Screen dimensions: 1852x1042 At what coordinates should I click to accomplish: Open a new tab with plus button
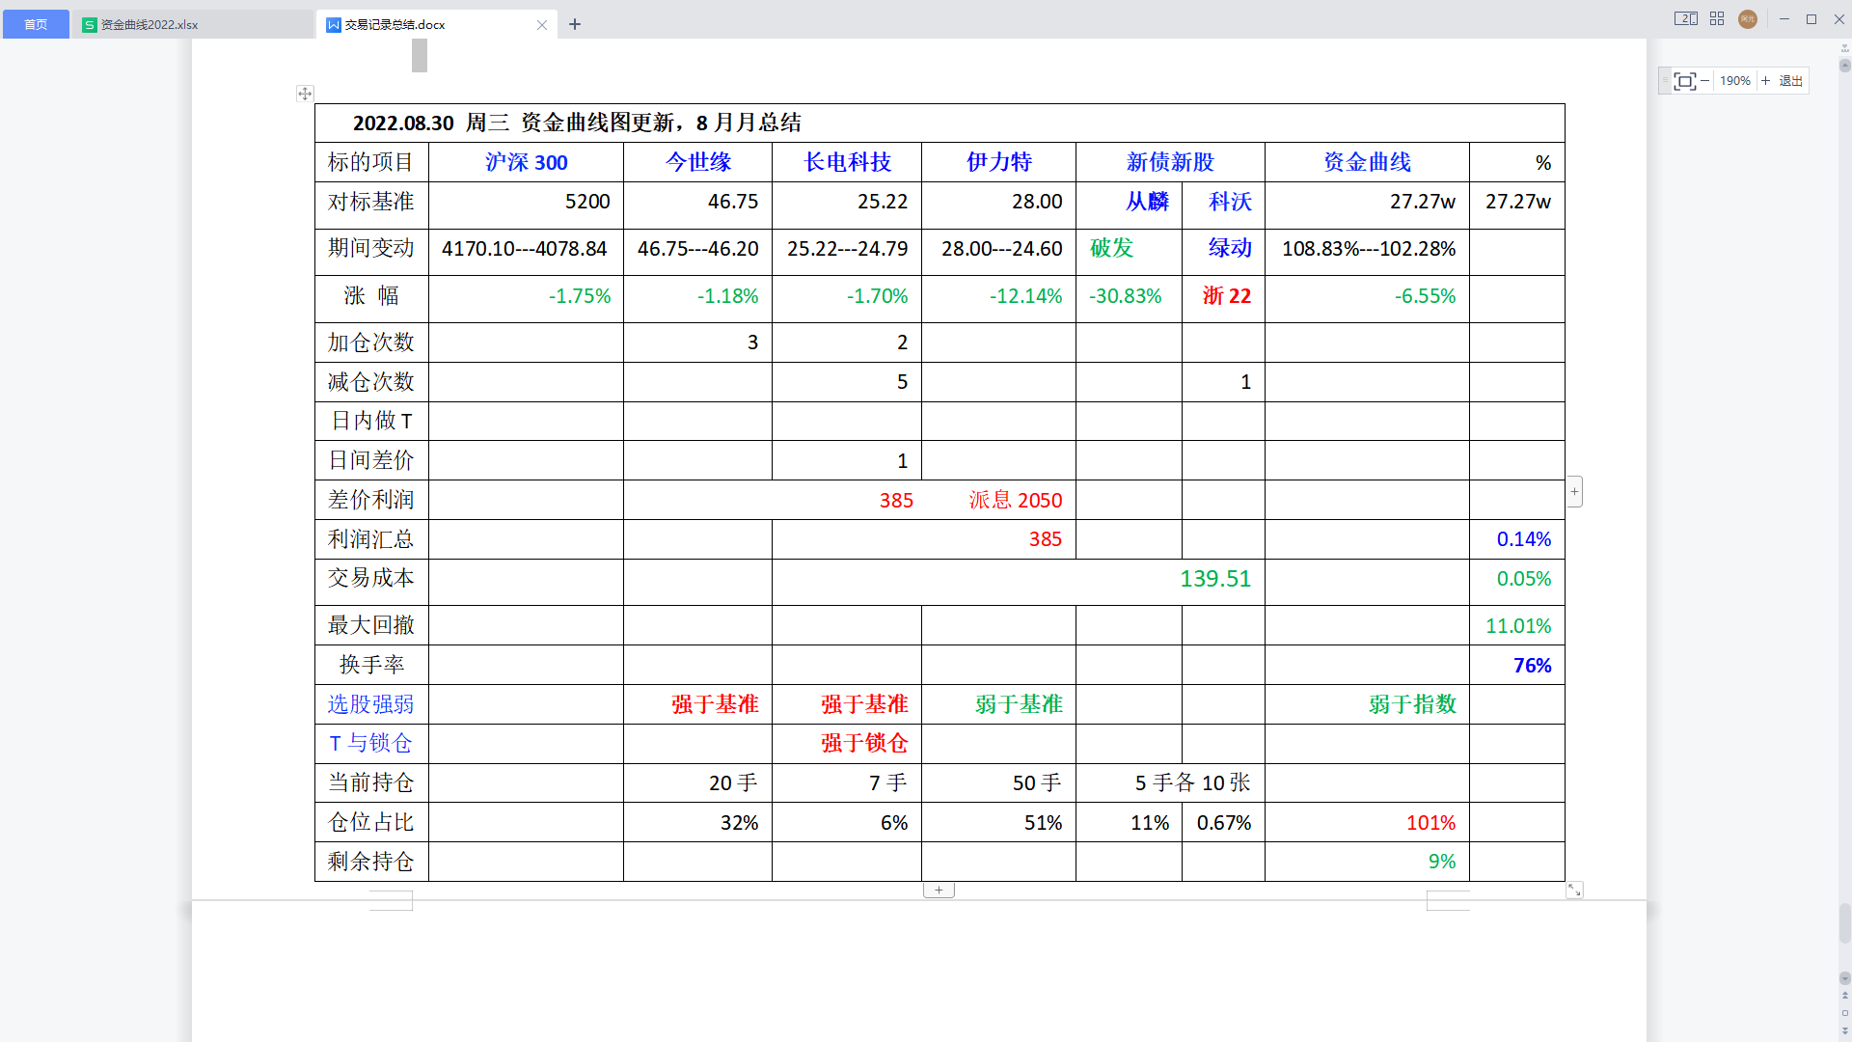point(575,24)
